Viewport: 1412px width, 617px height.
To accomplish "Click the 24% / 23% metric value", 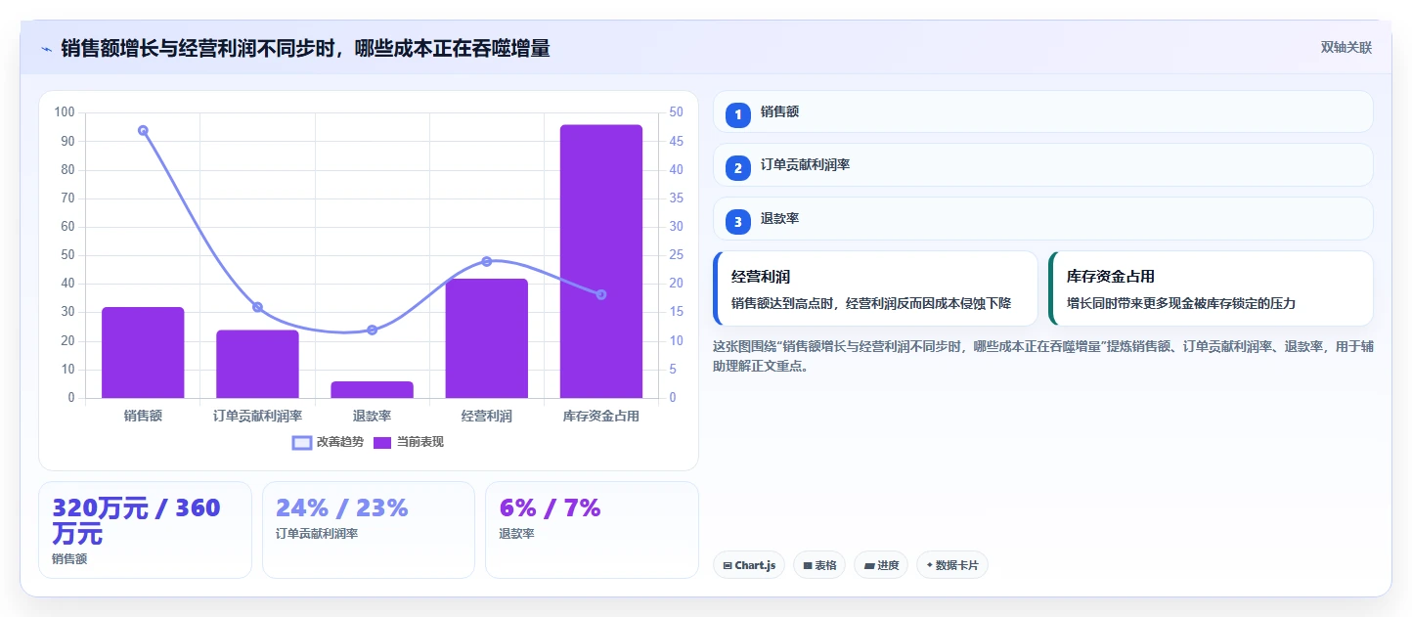I will (x=341, y=508).
